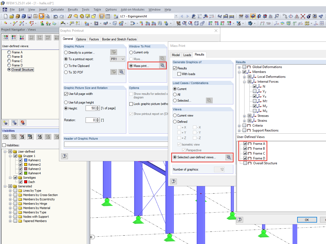Viewport: 326px width, 244px height.
Task: Expand Support Reactions tree node
Action: [x=239, y=131]
